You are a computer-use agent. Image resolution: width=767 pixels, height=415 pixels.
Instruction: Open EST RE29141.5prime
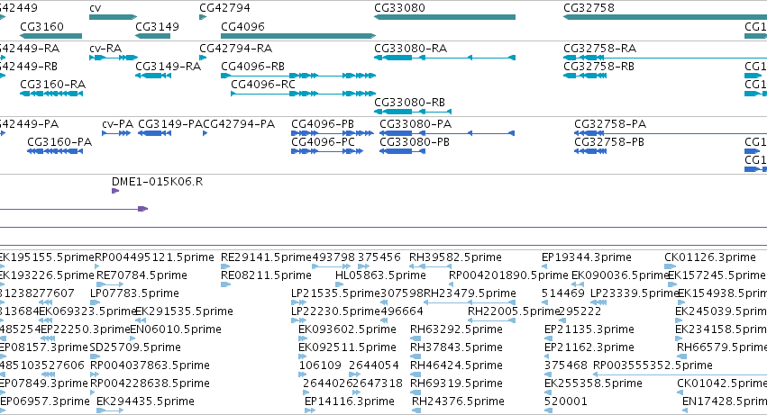[x=266, y=257]
